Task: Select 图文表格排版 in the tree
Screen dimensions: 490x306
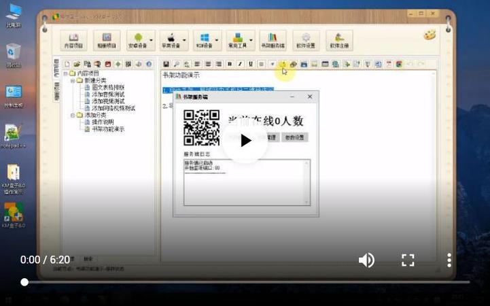Action: coord(108,88)
